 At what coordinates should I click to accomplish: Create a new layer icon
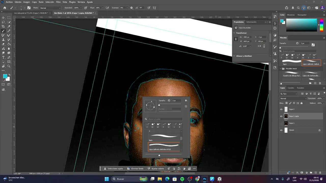[316, 173]
